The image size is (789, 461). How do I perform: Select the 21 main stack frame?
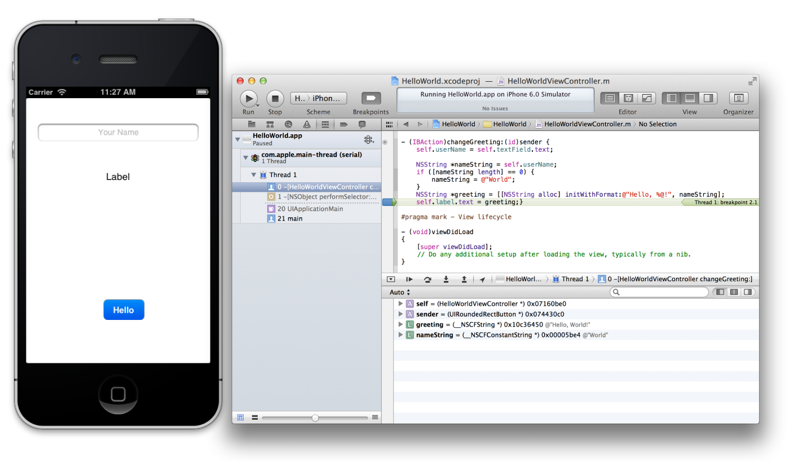(290, 218)
